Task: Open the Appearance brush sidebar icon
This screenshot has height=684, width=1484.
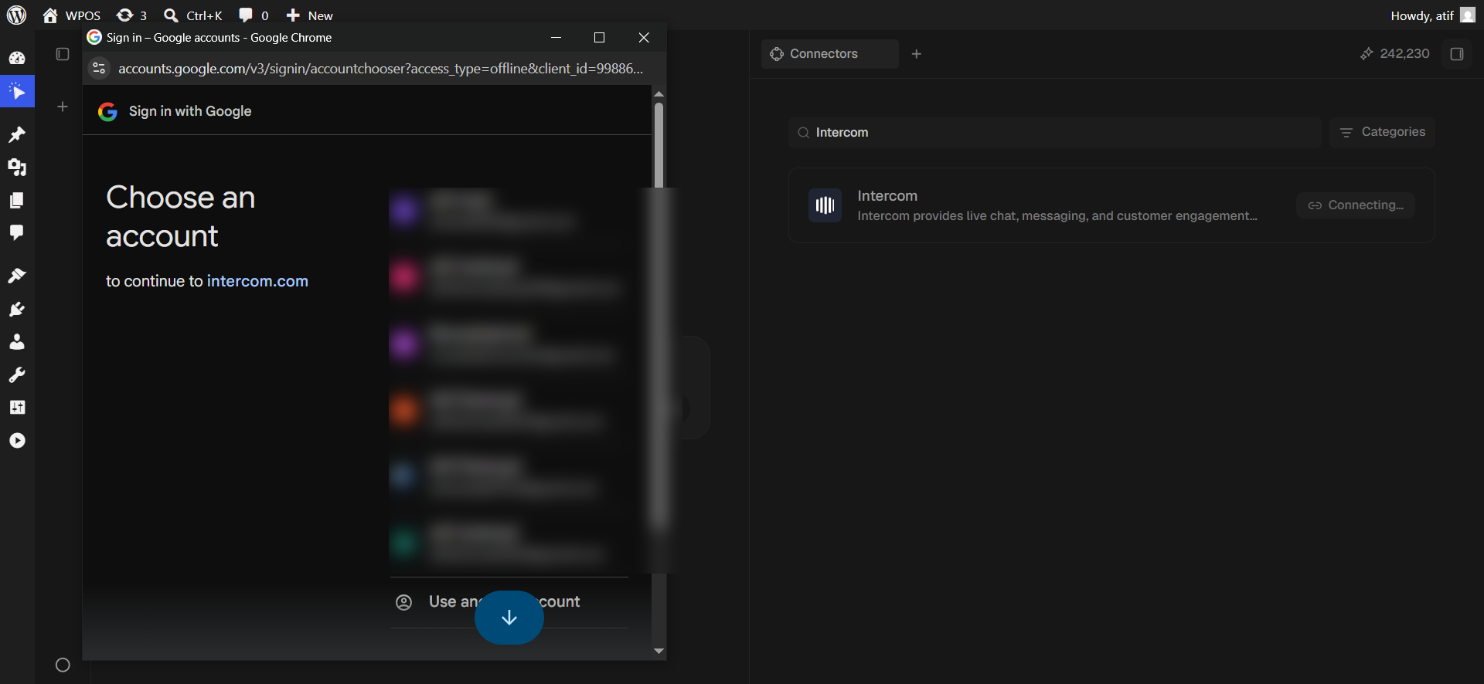Action: [17, 276]
